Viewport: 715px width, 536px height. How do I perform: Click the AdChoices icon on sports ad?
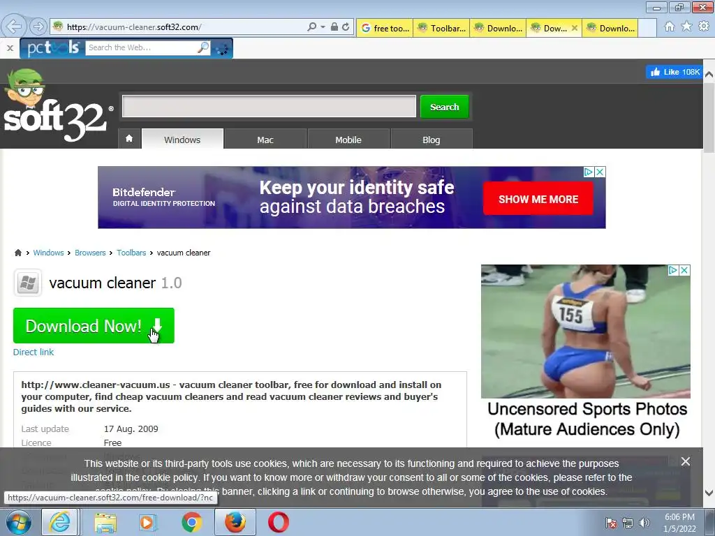tap(672, 270)
